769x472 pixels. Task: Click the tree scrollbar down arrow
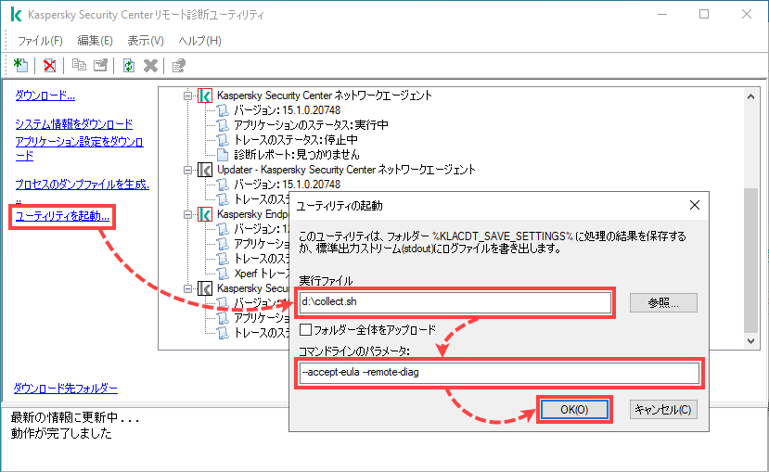click(x=750, y=341)
